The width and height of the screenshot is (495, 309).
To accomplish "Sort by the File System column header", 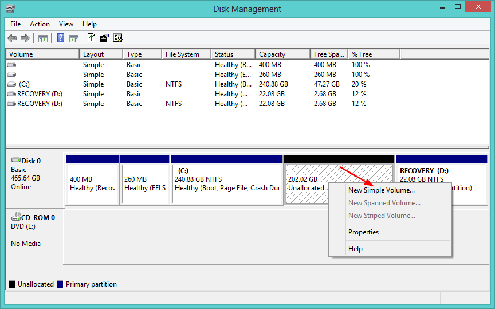I will click(182, 54).
